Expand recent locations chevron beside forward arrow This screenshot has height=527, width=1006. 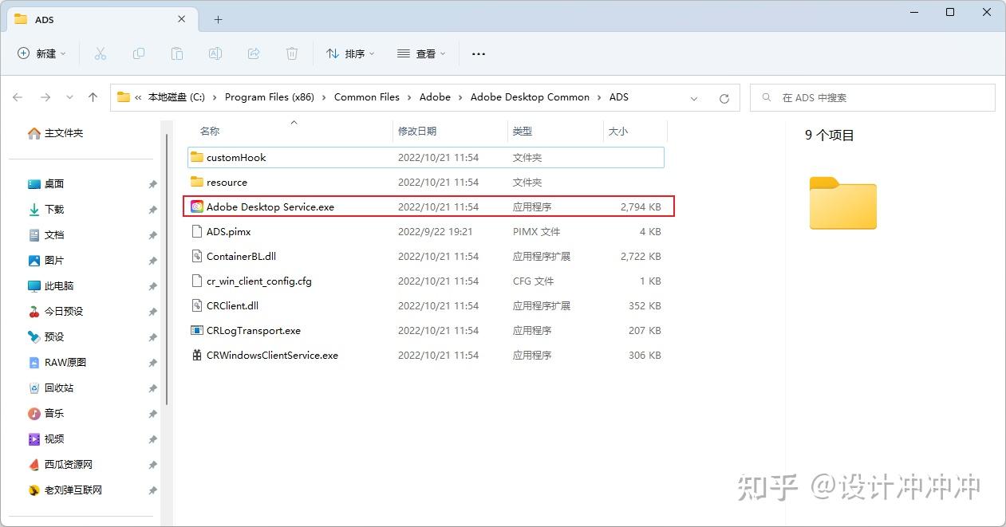[69, 97]
